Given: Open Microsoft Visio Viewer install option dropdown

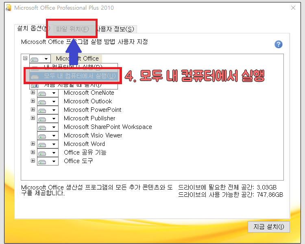Looking at the screenshot, I should [x=48, y=136].
